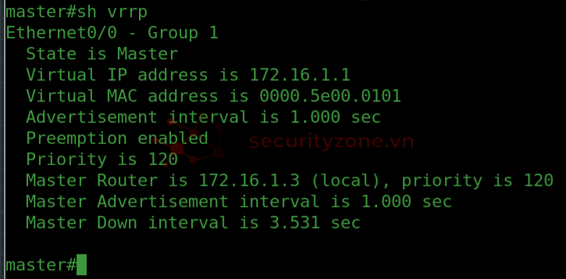The width and height of the screenshot is (566, 279).
Task: Click the bottom 'master#' prompt
Action: pyautogui.click(x=41, y=265)
